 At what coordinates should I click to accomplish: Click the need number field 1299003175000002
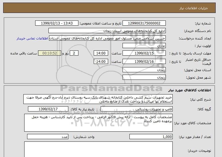(x=144, y=23)
